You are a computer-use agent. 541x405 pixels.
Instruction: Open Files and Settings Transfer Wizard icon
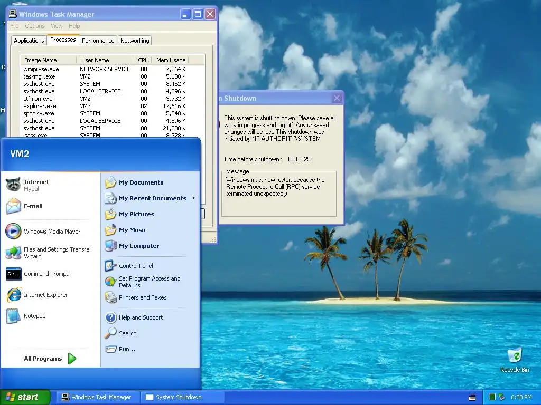(x=13, y=253)
